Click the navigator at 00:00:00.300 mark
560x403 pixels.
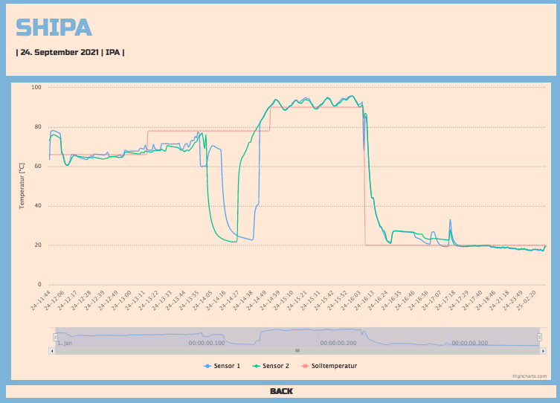click(469, 343)
